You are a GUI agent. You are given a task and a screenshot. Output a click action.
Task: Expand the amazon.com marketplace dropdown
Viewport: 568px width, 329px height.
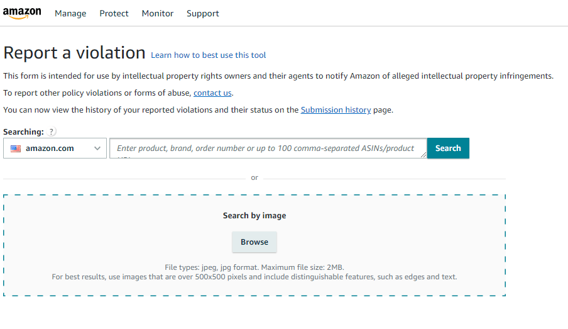pyautogui.click(x=55, y=148)
